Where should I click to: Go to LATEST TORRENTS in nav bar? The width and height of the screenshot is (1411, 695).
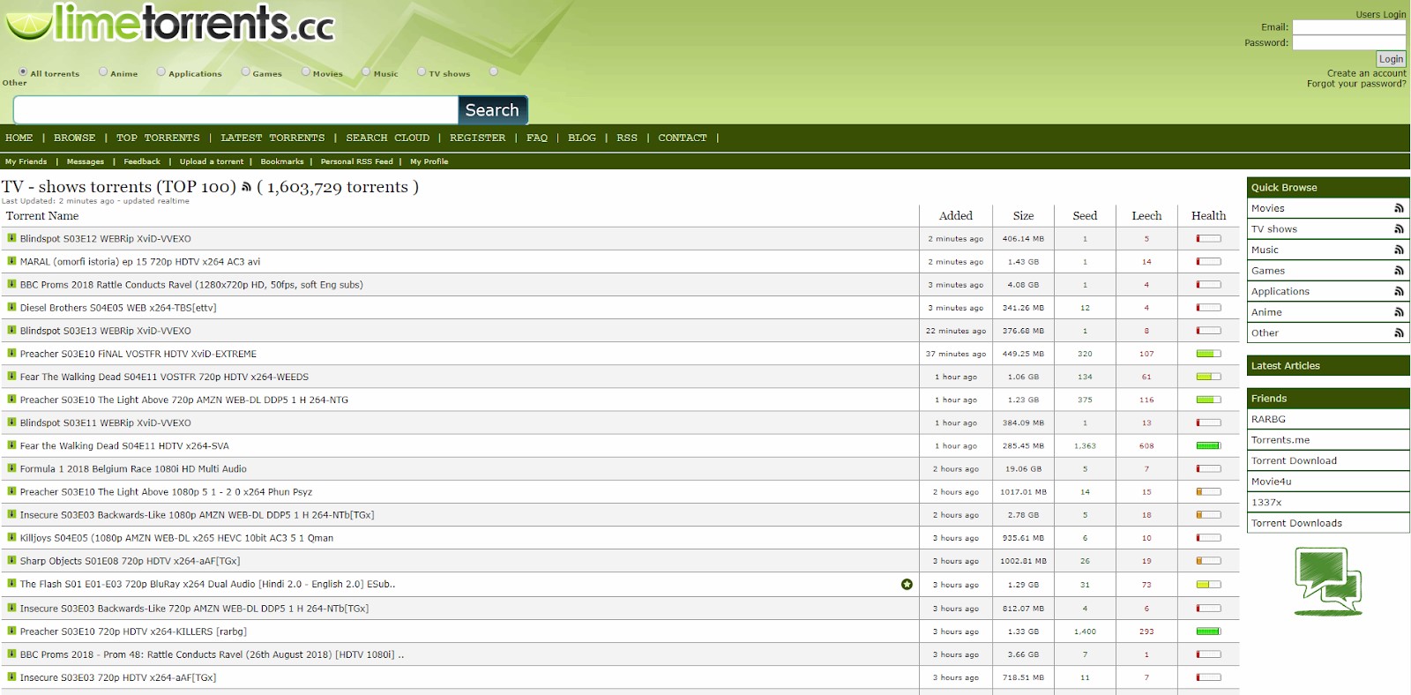272,138
